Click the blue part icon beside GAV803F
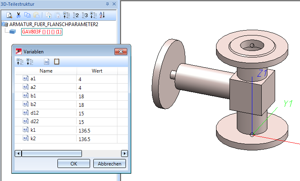 coord(13,31)
